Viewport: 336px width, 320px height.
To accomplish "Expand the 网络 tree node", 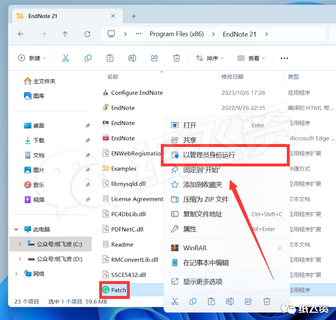I will pos(16,274).
